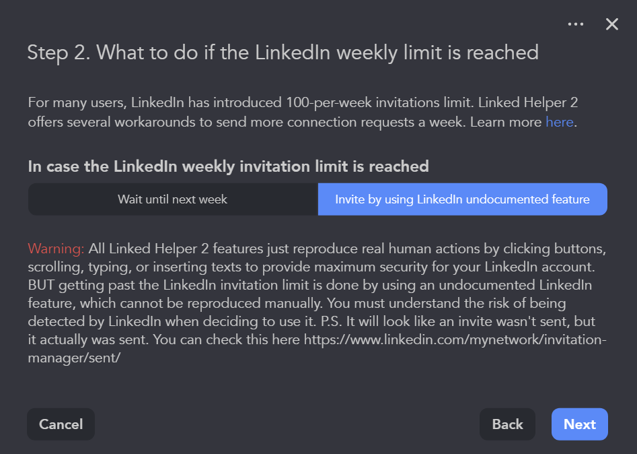Click the Step 2 dialog title
637x454 pixels.
[x=283, y=53]
